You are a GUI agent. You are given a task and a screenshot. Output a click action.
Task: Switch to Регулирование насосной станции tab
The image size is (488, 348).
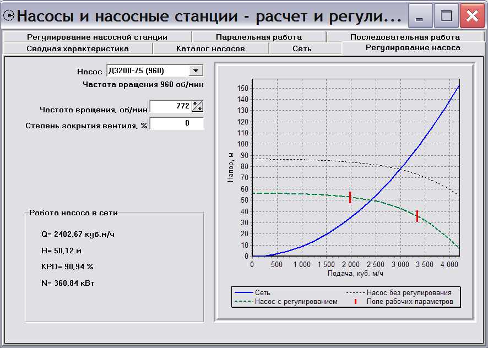[97, 37]
